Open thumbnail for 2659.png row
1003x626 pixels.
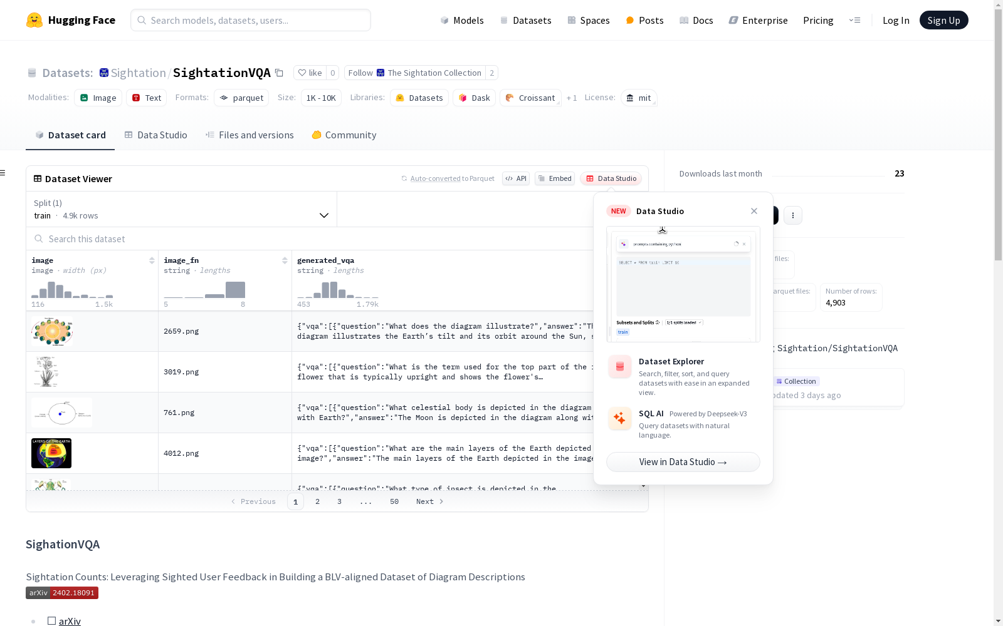tap(52, 332)
